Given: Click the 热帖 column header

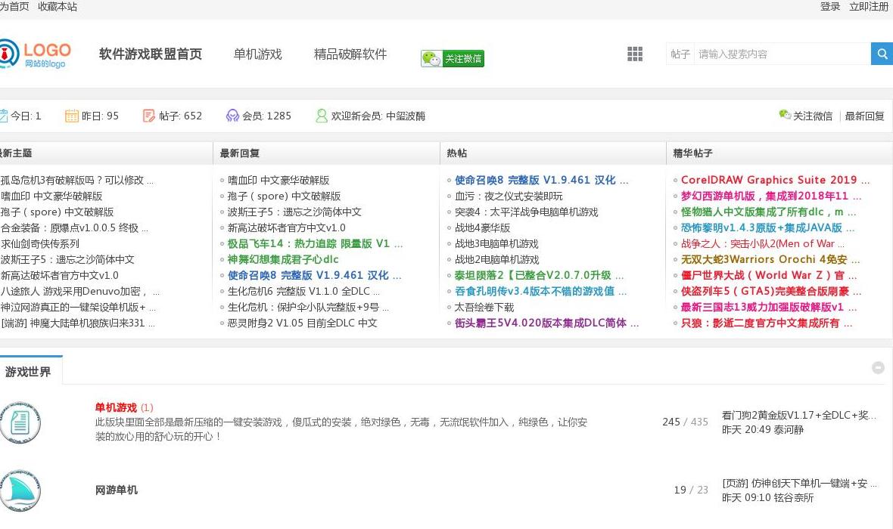Looking at the screenshot, I should pyautogui.click(x=457, y=153).
